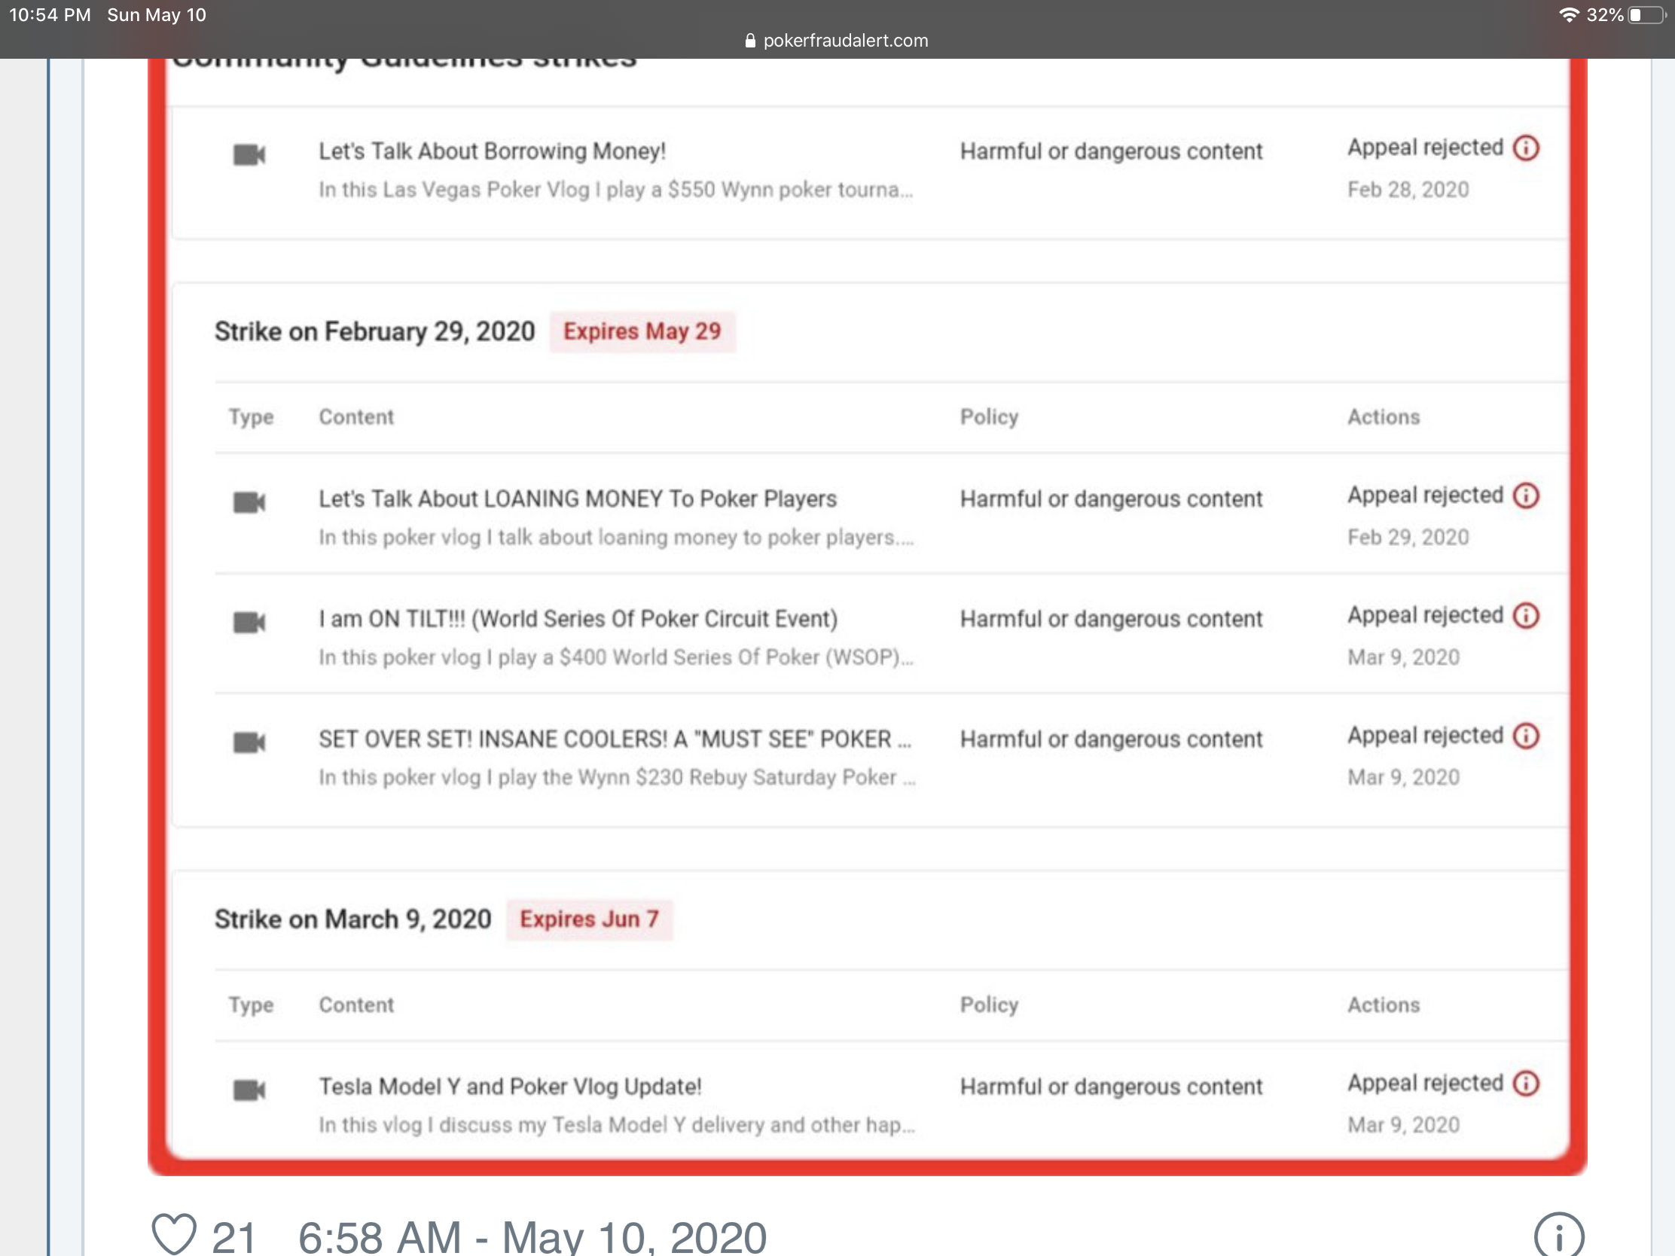1675x1256 pixels.
Task: Click policy text in Borrowing Money row
Action: [x=1111, y=151]
